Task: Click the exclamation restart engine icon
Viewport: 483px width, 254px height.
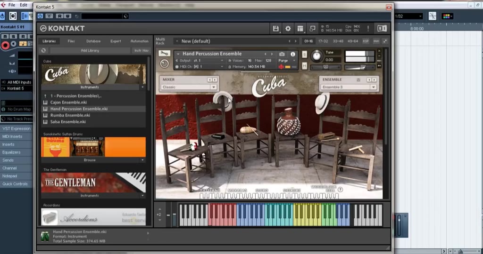Action: (368, 29)
